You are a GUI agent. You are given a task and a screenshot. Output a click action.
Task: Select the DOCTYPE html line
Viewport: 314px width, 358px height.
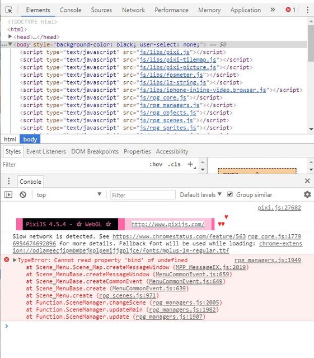(32, 22)
